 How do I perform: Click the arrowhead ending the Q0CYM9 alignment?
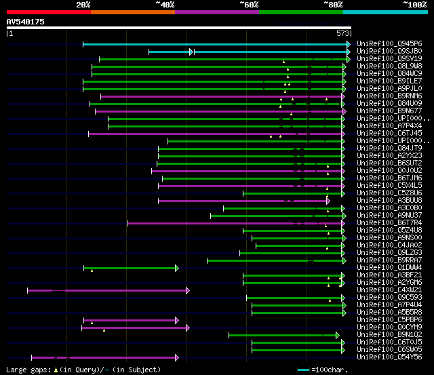188,328
